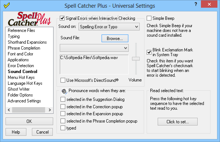Click Browse to choose sound file
Screen dimensions: 220x142
click(x=115, y=39)
